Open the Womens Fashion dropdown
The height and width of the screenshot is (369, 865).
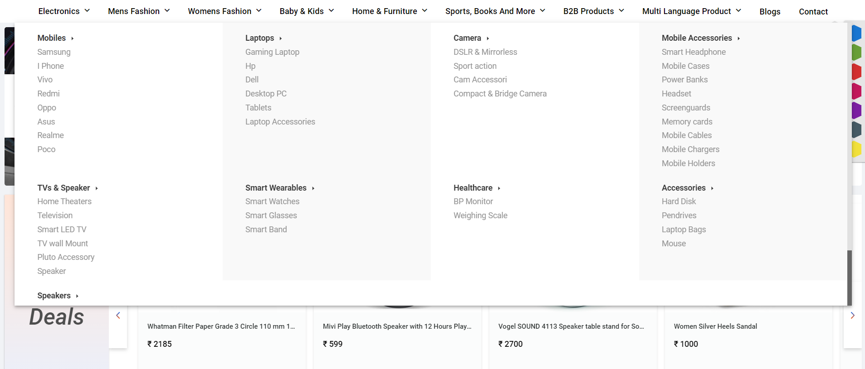click(225, 11)
